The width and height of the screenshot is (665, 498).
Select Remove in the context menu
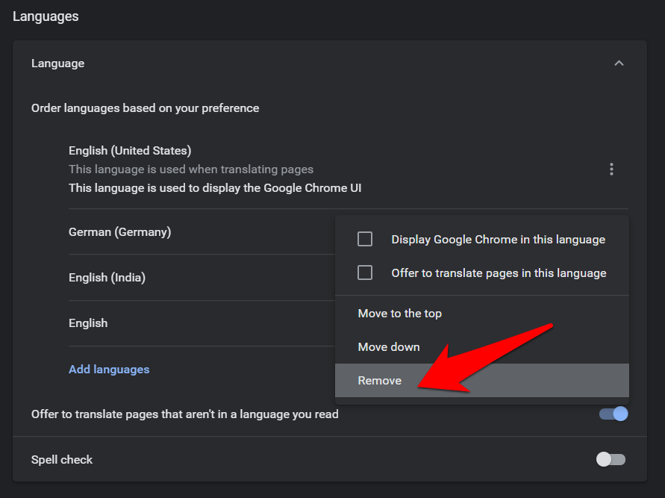[x=482, y=381]
